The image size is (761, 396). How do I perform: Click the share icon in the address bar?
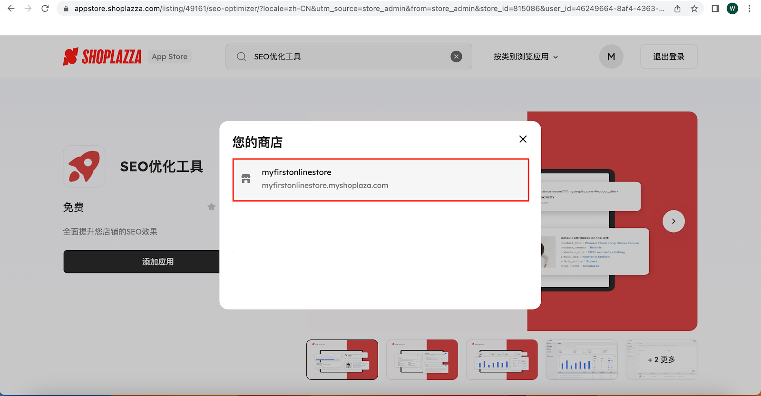677,9
